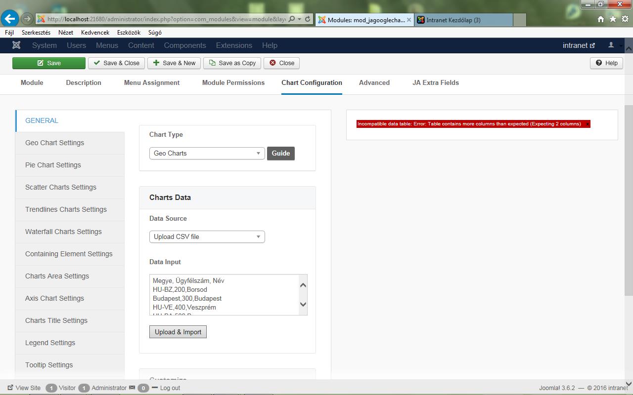Screen dimensions: 633x395
Task: Open the Extensions menu
Action: (234, 45)
